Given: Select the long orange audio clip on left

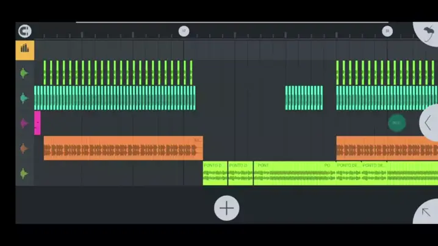Looking at the screenshot, I should (122, 148).
